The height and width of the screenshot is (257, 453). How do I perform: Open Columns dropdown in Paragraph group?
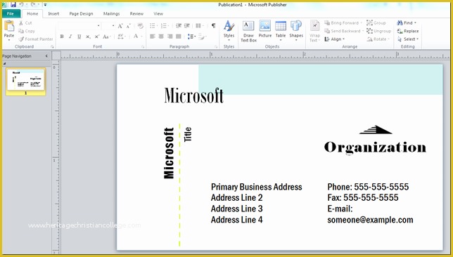(x=199, y=26)
